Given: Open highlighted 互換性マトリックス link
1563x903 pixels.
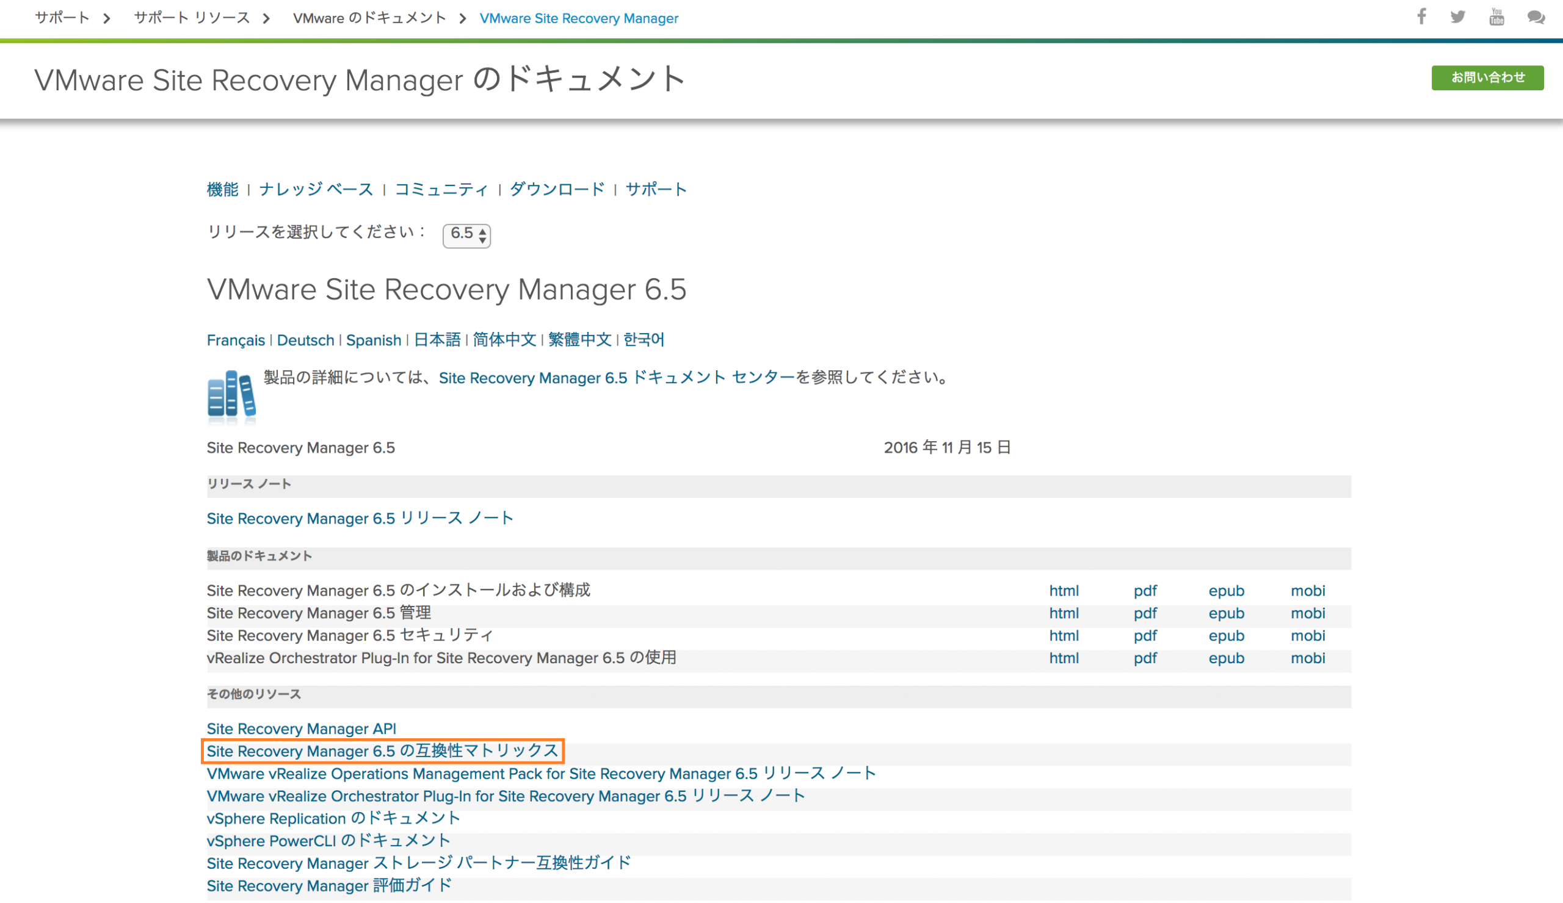Looking at the screenshot, I should click(382, 750).
